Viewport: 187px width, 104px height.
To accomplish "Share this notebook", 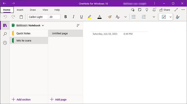I will coord(165,10).
